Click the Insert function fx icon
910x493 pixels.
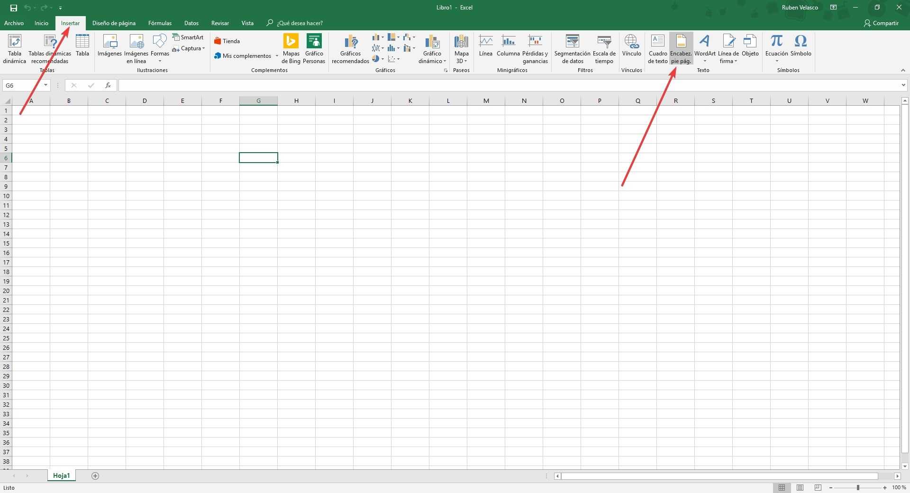(108, 85)
